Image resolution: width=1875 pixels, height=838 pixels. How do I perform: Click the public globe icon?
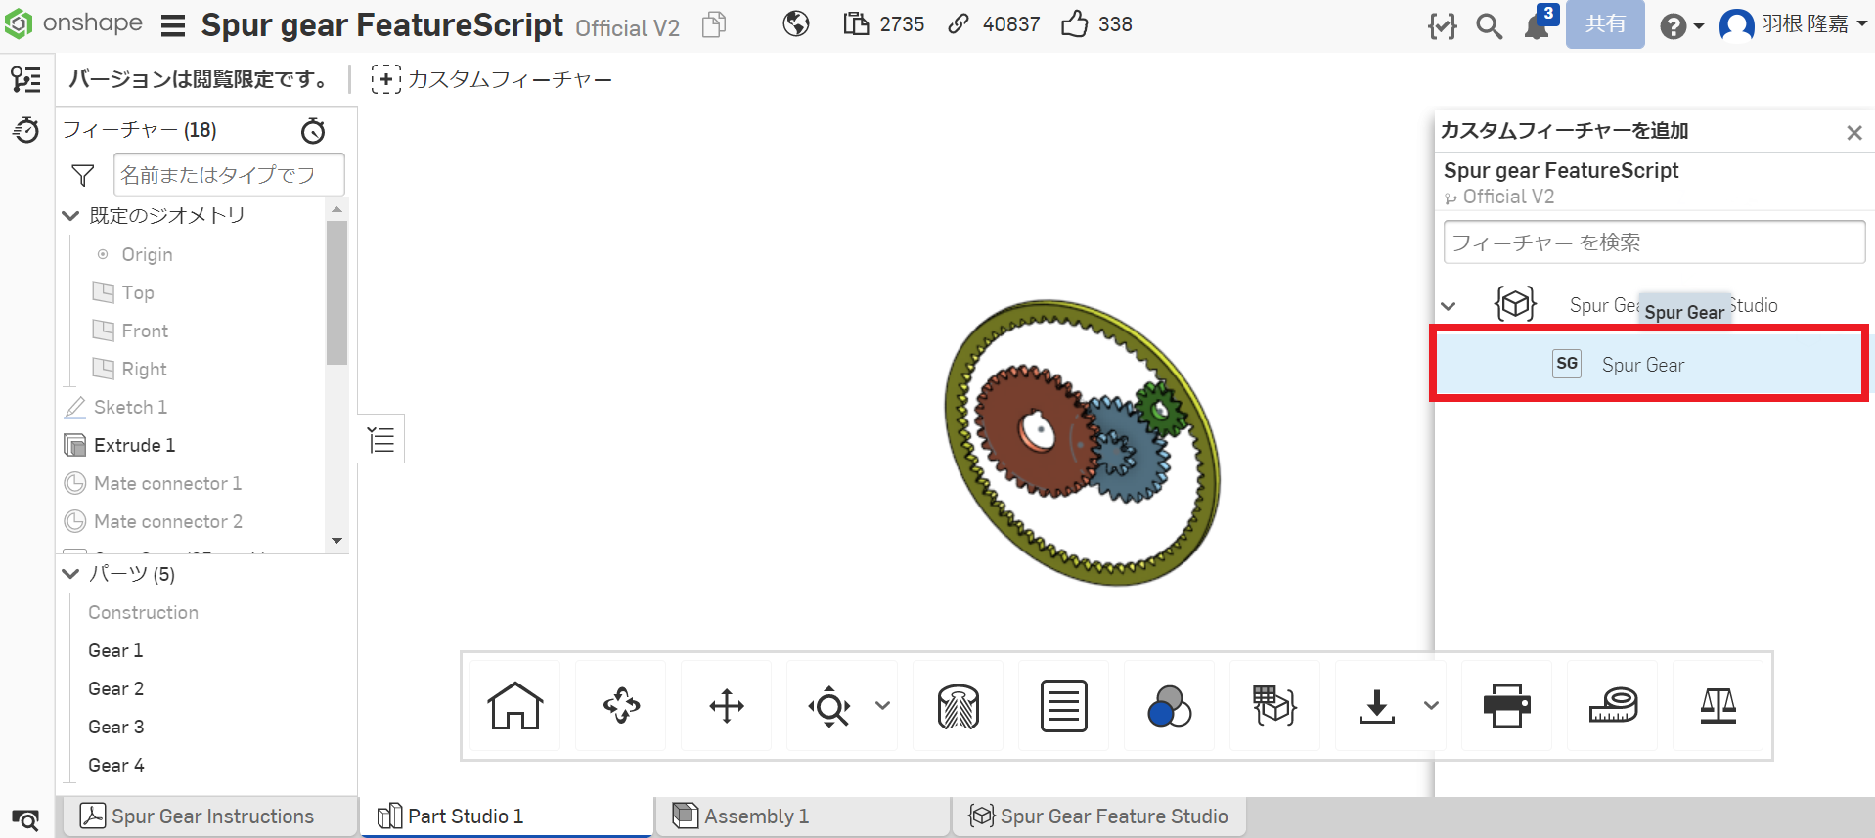pos(796,23)
